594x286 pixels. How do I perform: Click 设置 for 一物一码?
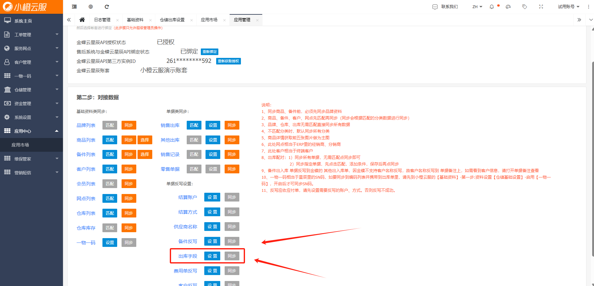pos(110,243)
